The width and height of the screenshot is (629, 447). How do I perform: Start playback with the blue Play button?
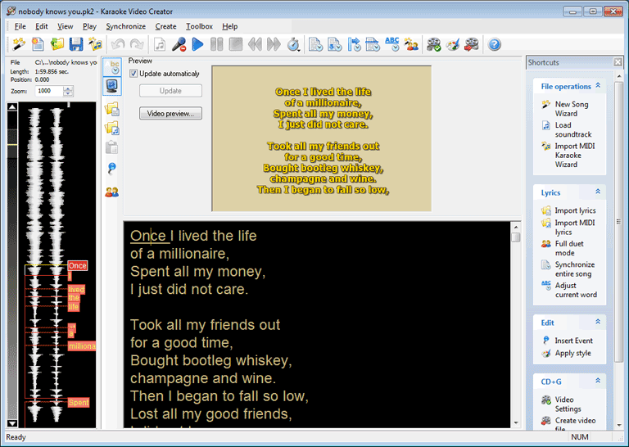[197, 44]
